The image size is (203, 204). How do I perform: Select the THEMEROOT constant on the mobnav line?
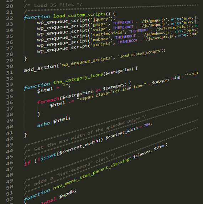pos(125,37)
